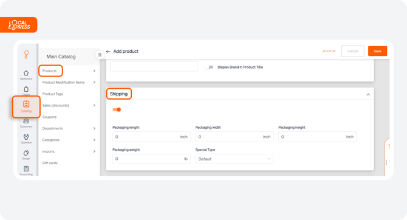
Task: Collapse the Main Catalog panel icon
Action: [x=100, y=55]
